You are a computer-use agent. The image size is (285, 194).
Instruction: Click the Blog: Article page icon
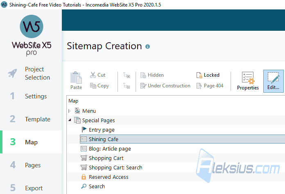click(84, 149)
